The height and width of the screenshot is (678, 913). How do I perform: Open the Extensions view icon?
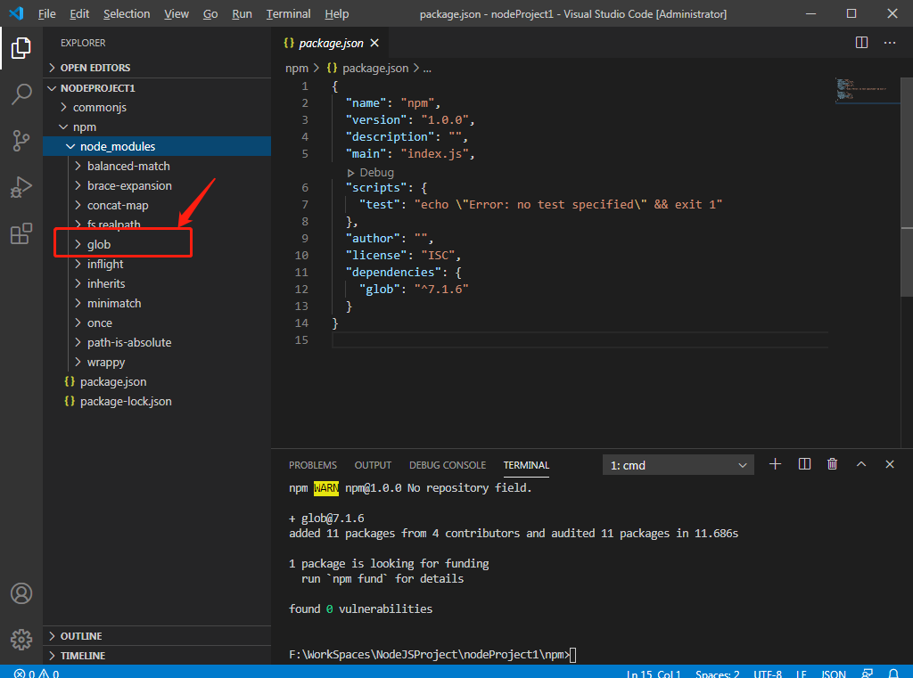coord(21,234)
